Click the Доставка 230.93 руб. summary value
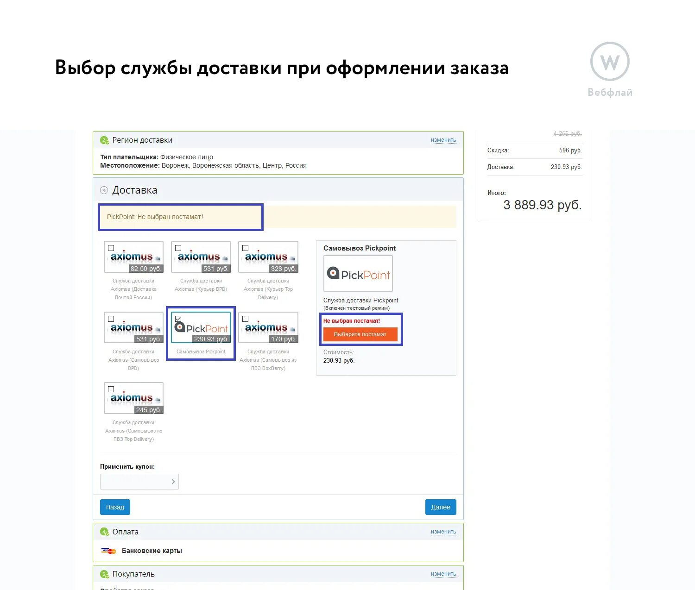 click(x=566, y=167)
